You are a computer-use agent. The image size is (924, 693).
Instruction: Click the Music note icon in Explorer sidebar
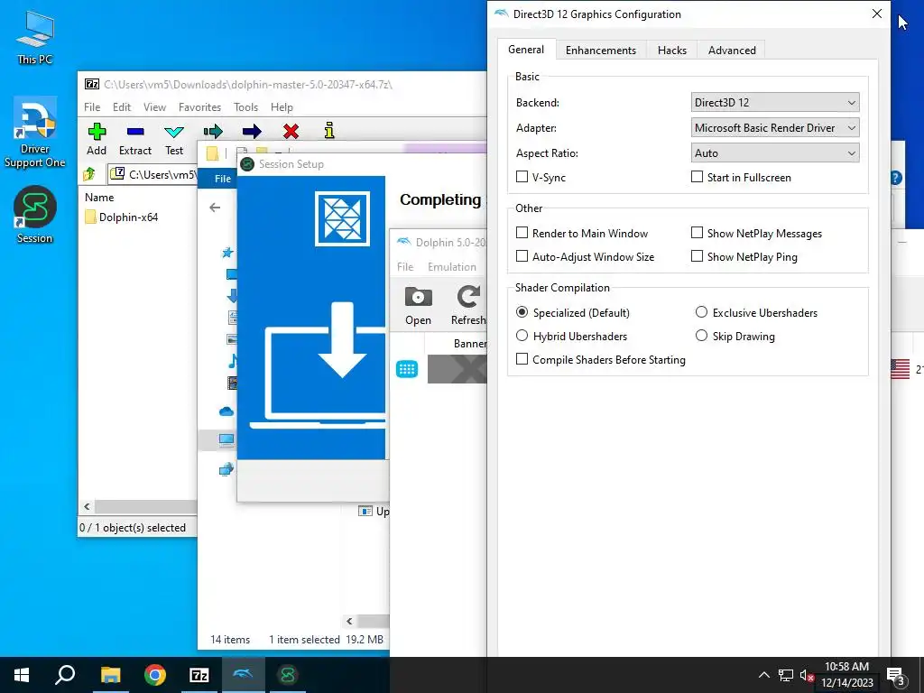[x=232, y=361]
